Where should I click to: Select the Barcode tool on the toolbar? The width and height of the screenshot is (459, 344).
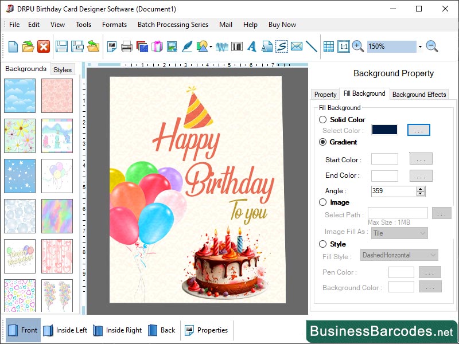click(x=236, y=47)
